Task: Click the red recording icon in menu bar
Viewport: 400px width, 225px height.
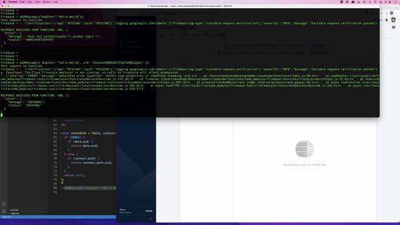Action: [x=342, y=2]
